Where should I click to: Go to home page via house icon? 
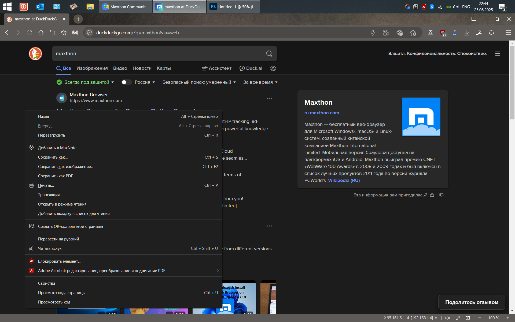pyautogui.click(x=41, y=33)
